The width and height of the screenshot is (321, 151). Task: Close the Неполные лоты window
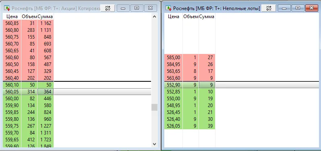[311, 8]
